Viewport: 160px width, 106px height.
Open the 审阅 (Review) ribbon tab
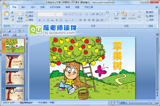[x=68, y=7]
